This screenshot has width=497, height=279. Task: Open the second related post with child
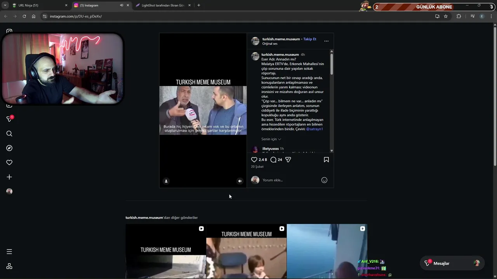pos(246,251)
